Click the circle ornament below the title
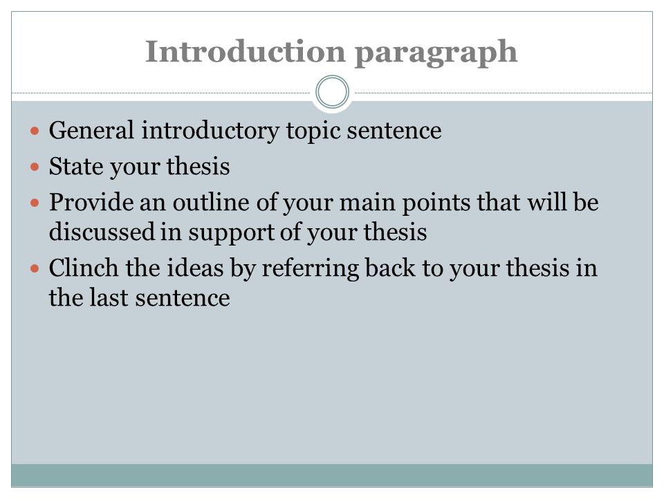664x498 pixels. click(333, 92)
